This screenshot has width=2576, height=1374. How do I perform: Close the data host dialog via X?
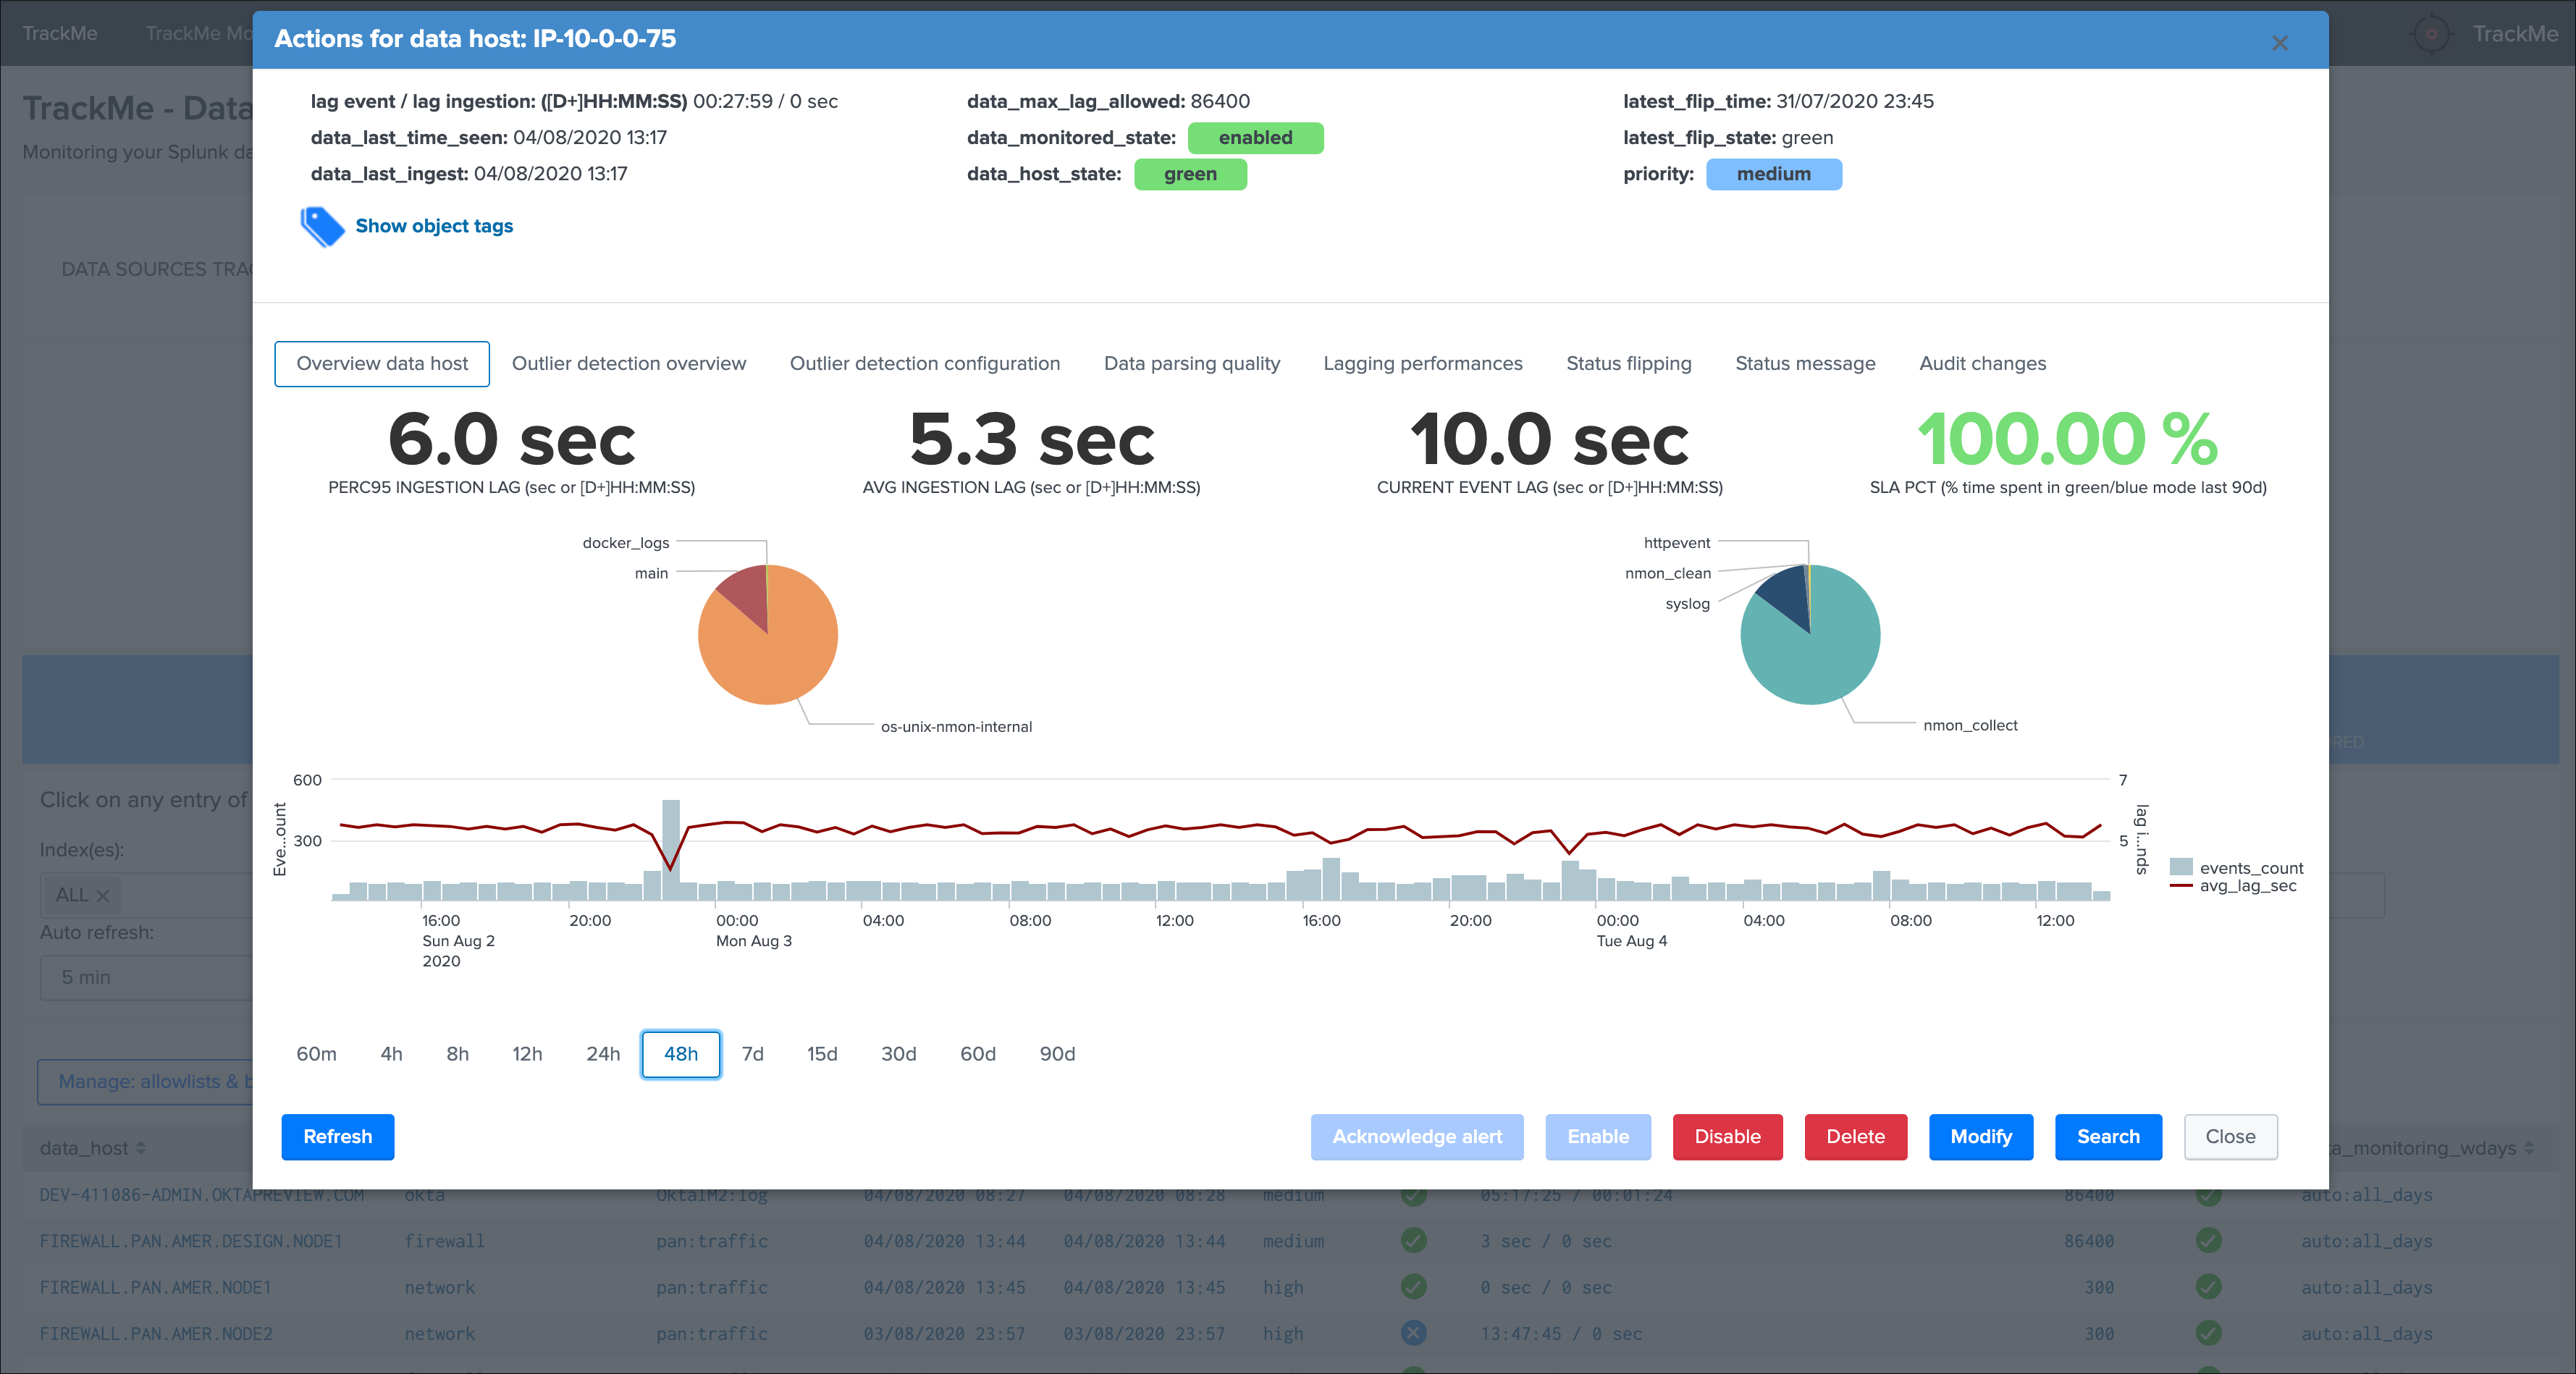point(2279,43)
